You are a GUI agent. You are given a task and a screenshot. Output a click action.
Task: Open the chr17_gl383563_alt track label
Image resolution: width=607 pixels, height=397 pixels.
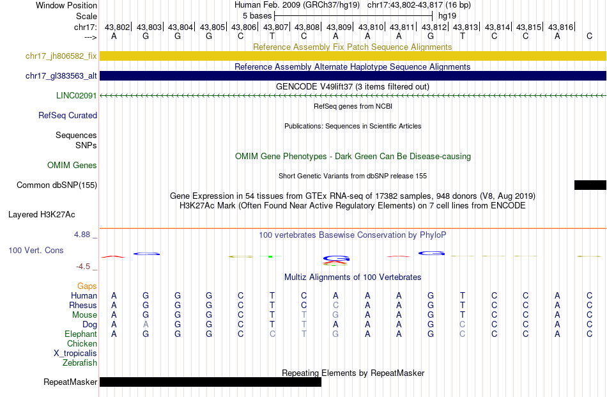tap(61, 75)
